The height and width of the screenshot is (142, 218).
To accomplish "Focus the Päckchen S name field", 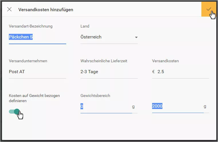I will tap(38, 37).
